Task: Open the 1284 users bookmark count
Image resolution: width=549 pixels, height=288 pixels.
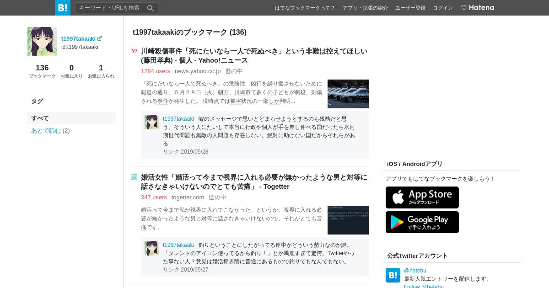Action: [156, 71]
